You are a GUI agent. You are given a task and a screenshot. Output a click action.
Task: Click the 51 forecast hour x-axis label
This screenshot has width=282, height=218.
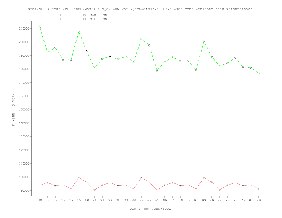coord(173,200)
